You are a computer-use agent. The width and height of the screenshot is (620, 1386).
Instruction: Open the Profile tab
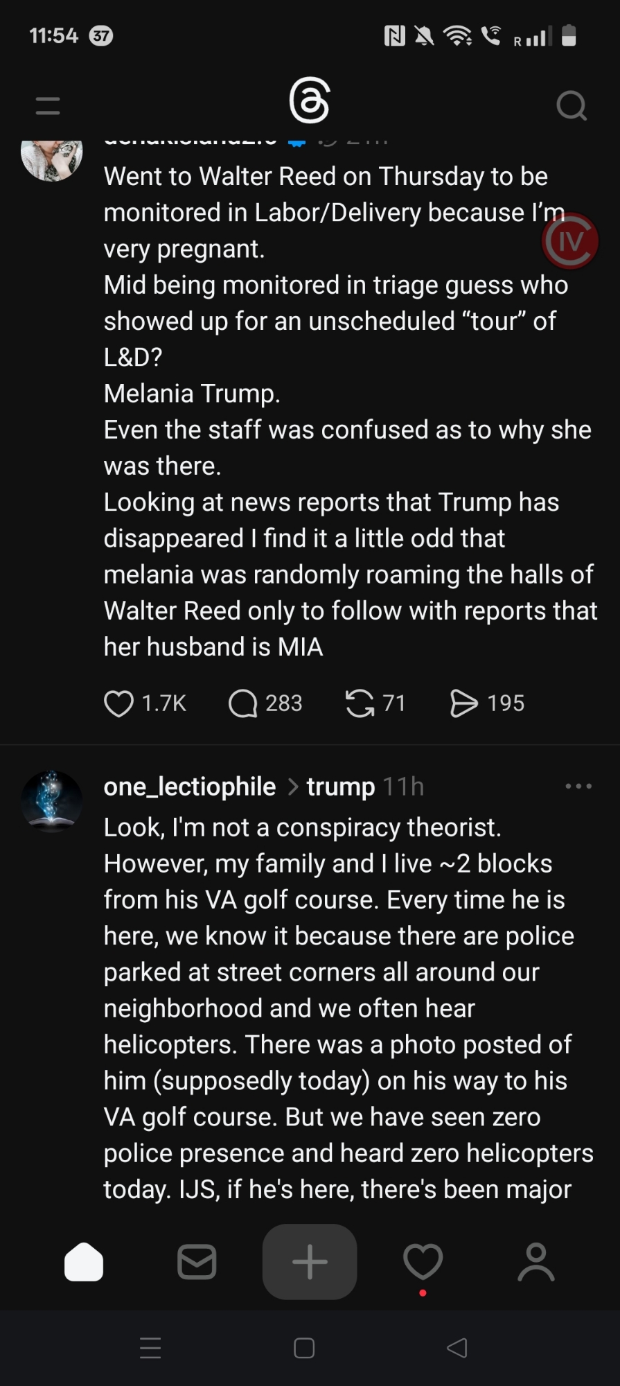536,1262
